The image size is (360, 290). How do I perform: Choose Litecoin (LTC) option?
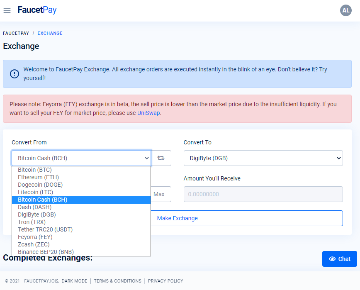pyautogui.click(x=81, y=192)
